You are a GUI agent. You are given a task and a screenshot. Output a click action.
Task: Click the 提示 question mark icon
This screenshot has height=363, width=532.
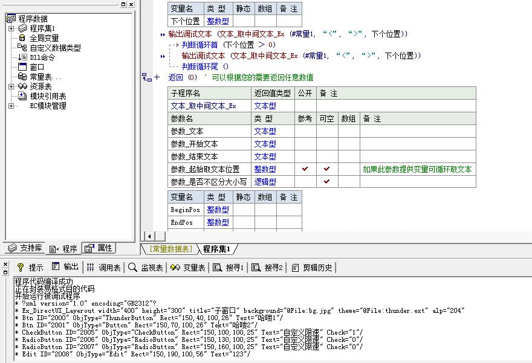pos(21,268)
